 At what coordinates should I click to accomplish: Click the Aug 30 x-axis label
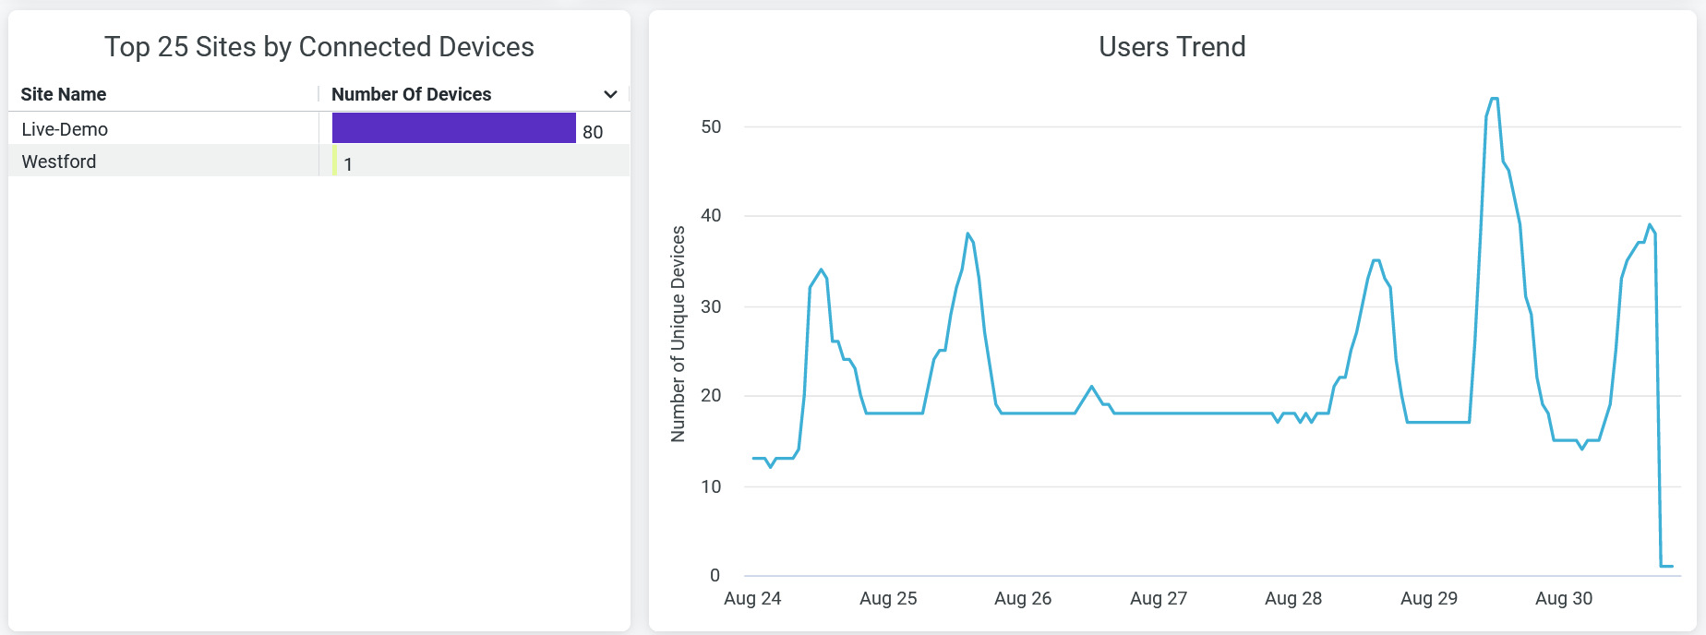click(x=1564, y=598)
